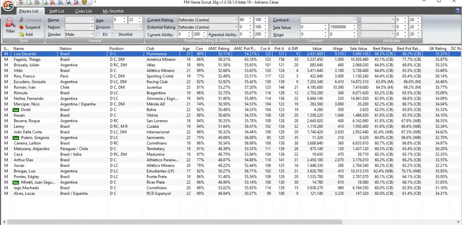Click club name RCD Espanyol
The width and height of the screenshot is (462, 225).
click(158, 194)
